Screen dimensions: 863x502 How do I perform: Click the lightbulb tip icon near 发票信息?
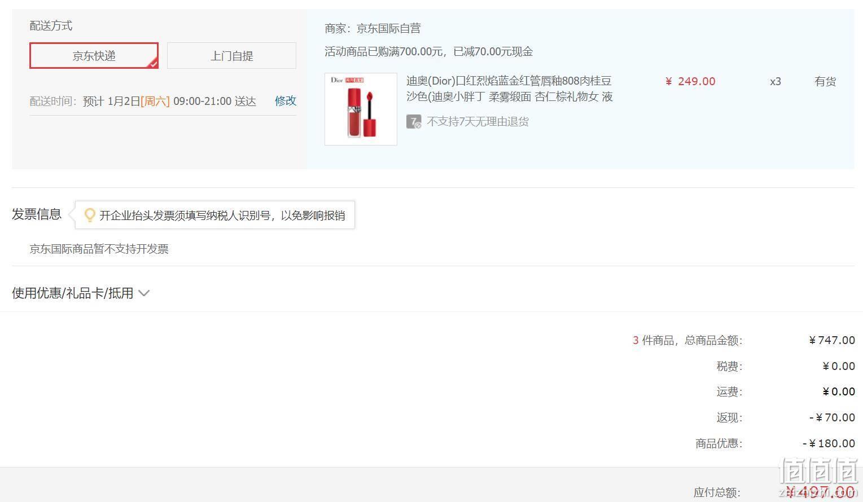(90, 215)
